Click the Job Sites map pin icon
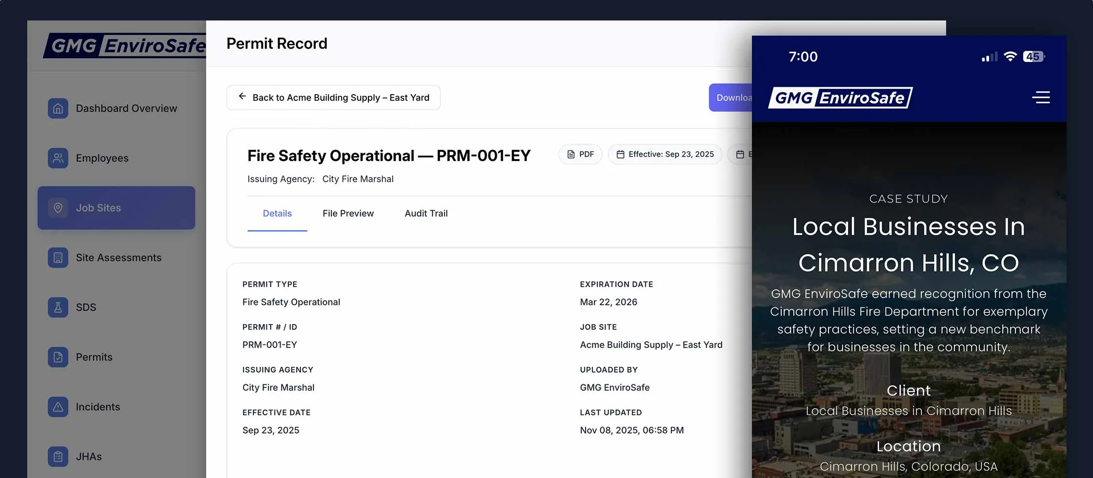The image size is (1093, 478). [58, 208]
